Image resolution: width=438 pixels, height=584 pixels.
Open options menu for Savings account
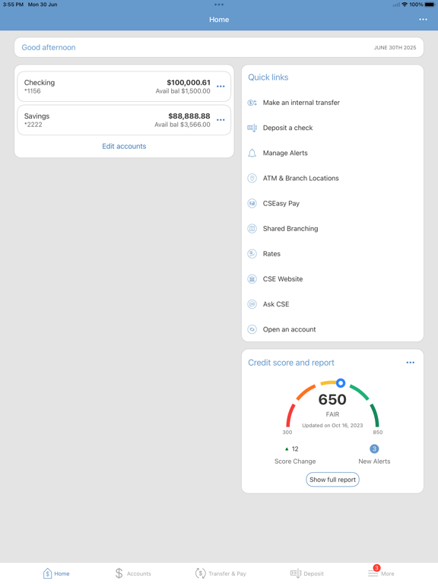coord(221,120)
